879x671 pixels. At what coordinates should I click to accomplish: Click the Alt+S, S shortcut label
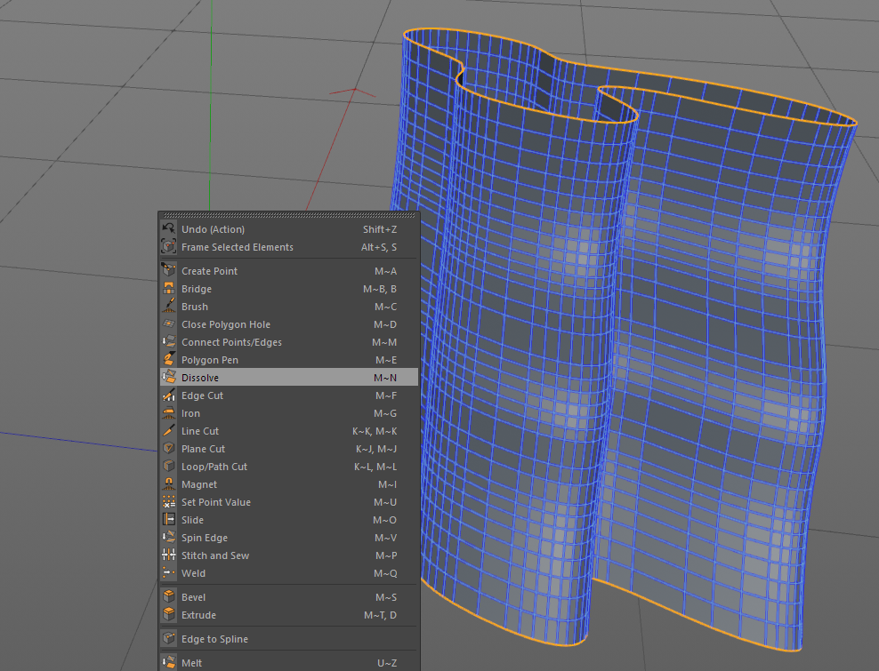click(x=378, y=247)
